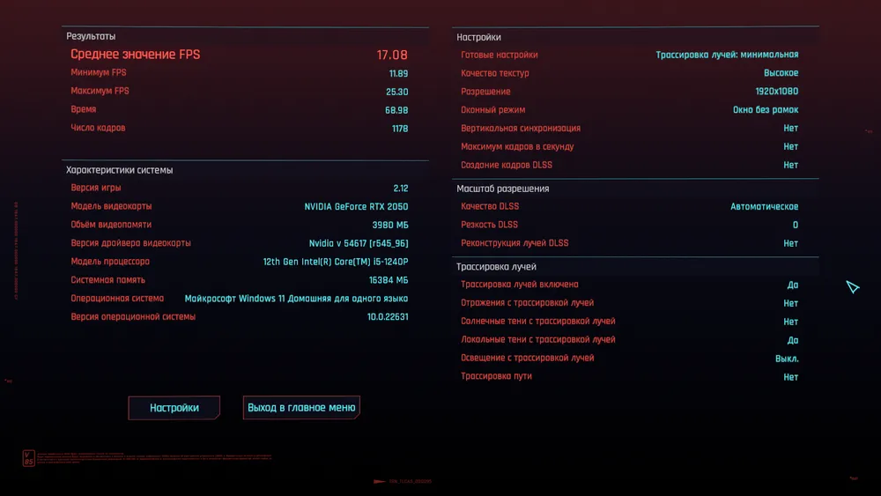Click frame count value 1178
Viewport: 881px width, 496px height.
[400, 129]
